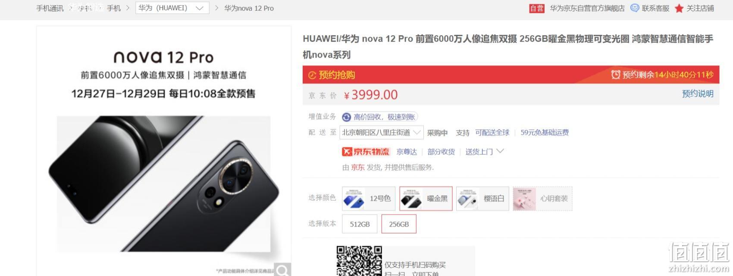Viewport: 733px width, 276px height.
Task: Go to 手机通讯 breadcrumb category
Action: pos(50,8)
